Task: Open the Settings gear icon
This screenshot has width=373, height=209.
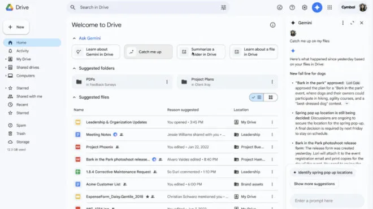Action: coord(305,7)
